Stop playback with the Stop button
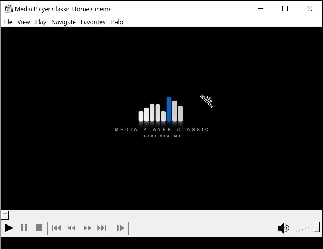323x249 pixels. (39, 228)
